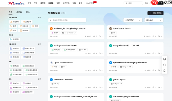
Task: Click the heart icon on ILoveDataset mmlu card
Action: point(159,36)
